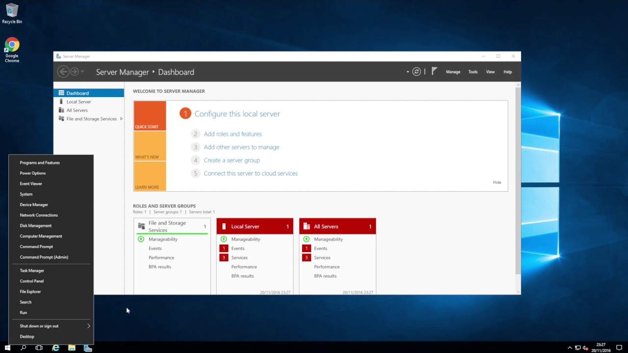This screenshot has width=628, height=353.
Task: Open the notifications flag
Action: pos(434,72)
